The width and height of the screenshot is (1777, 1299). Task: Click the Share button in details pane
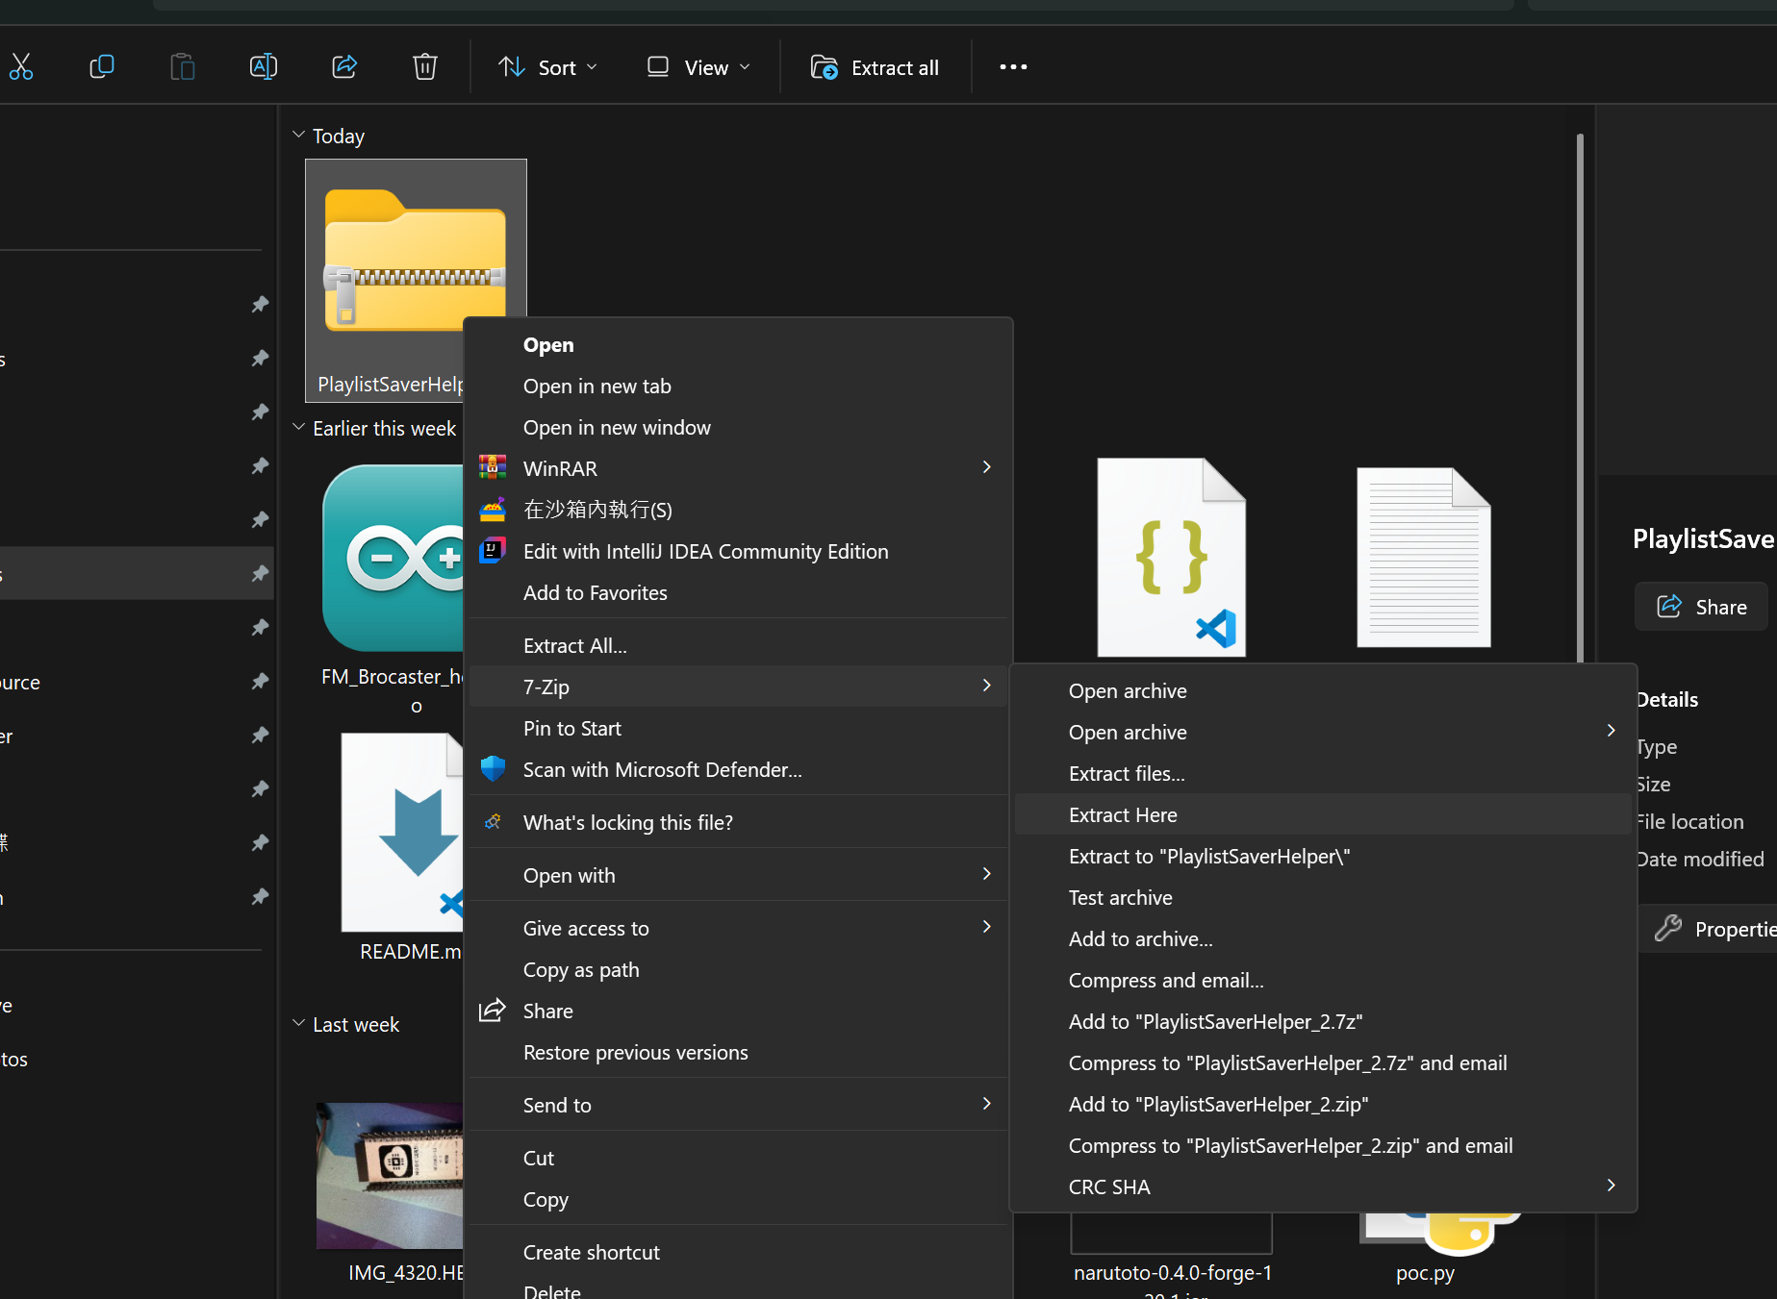tap(1701, 607)
